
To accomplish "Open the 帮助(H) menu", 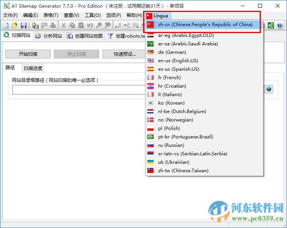I will point(134,15).
